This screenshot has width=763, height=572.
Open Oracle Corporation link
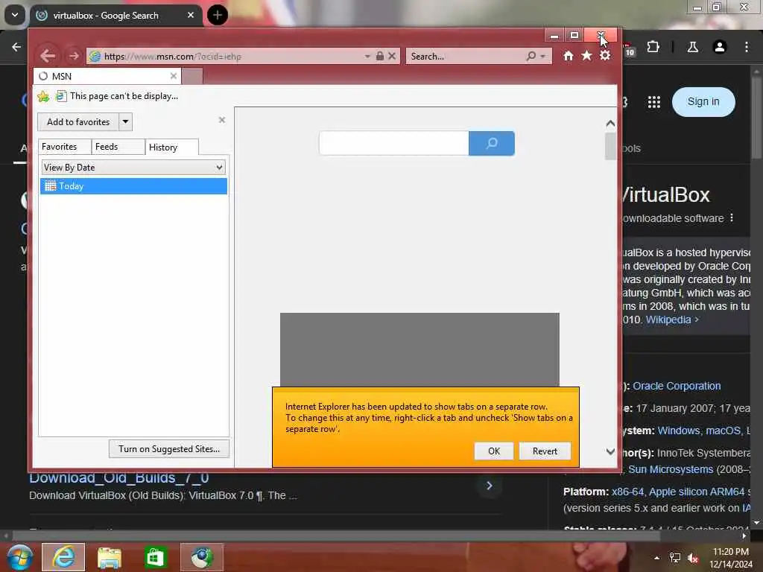677,386
